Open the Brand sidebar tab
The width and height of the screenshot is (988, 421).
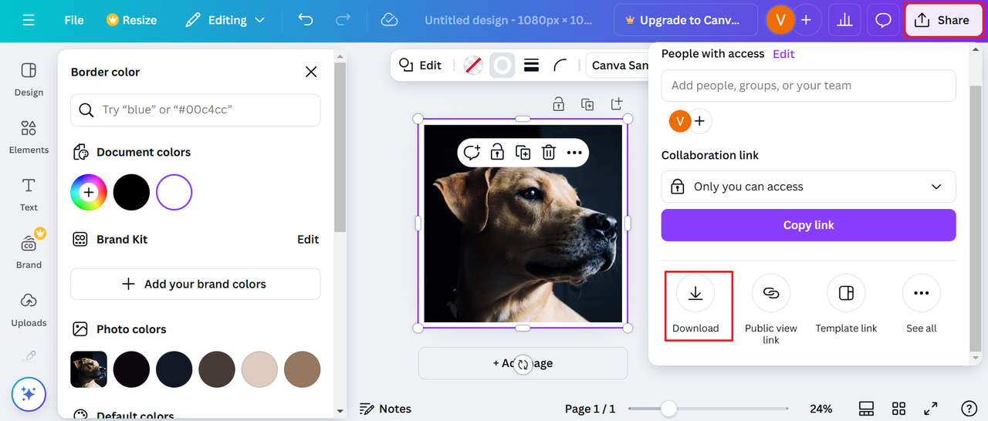click(29, 252)
